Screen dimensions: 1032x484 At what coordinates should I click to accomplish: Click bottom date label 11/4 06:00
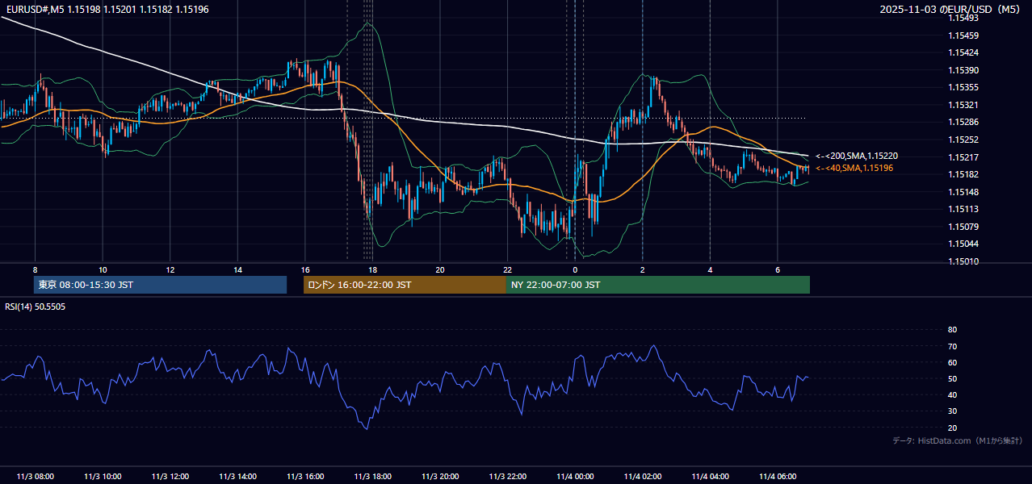[777, 477]
